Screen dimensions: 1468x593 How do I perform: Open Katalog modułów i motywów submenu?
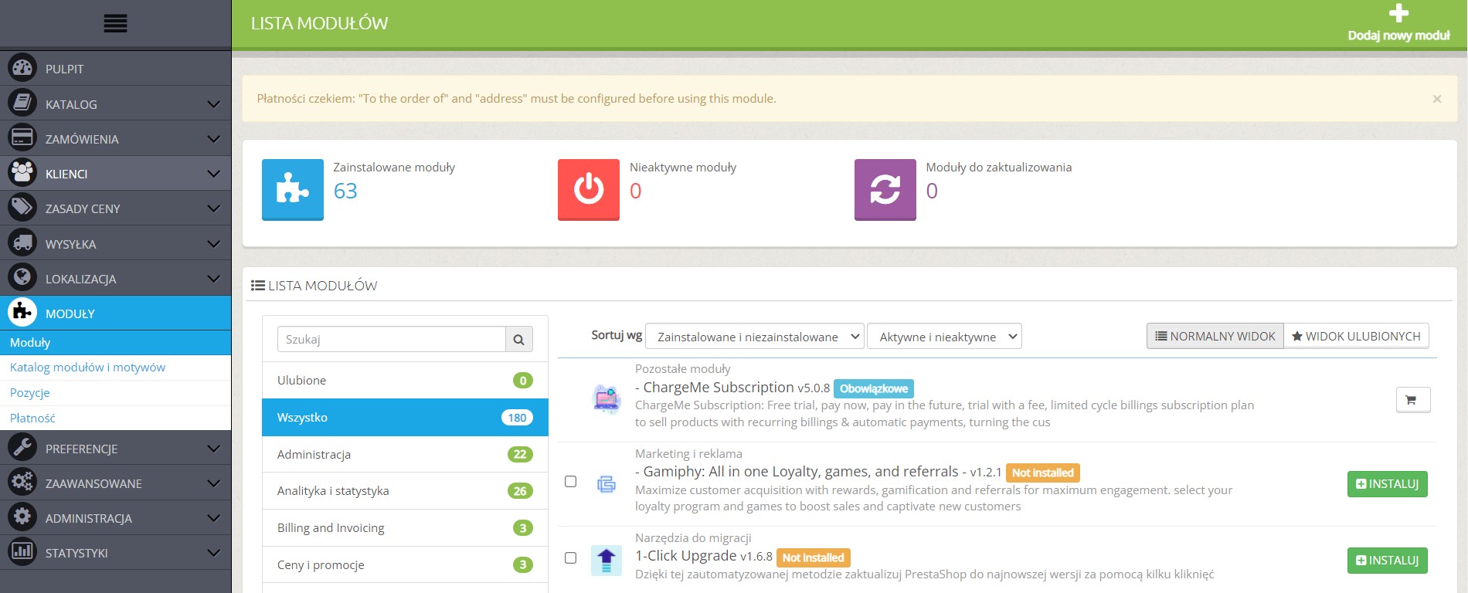[87, 368]
